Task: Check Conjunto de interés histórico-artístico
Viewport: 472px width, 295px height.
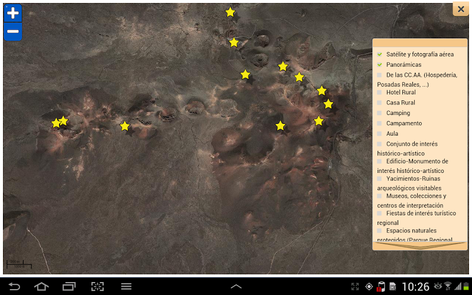Action: click(x=379, y=144)
